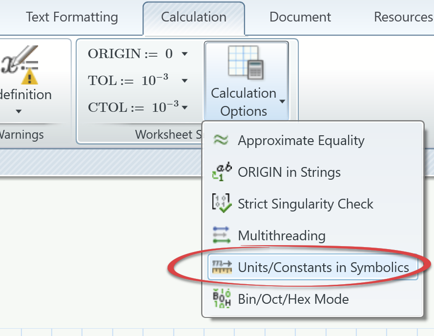Open the Resources tab
434x336 pixels.
pyautogui.click(x=403, y=17)
